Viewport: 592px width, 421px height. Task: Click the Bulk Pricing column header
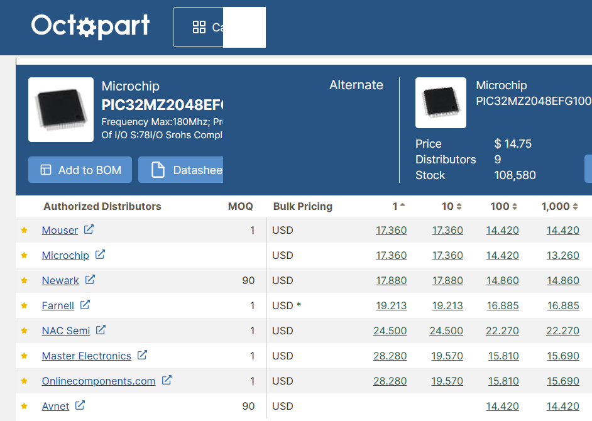tap(303, 207)
